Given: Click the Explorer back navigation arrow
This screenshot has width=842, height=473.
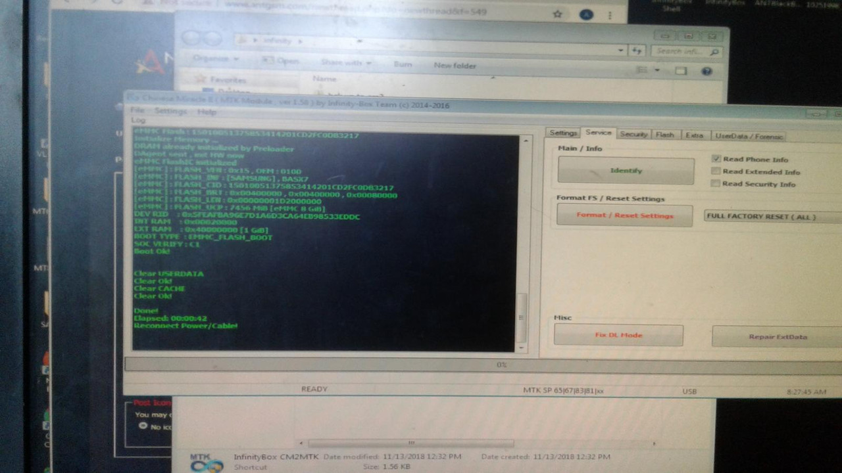Looking at the screenshot, I should point(191,39).
